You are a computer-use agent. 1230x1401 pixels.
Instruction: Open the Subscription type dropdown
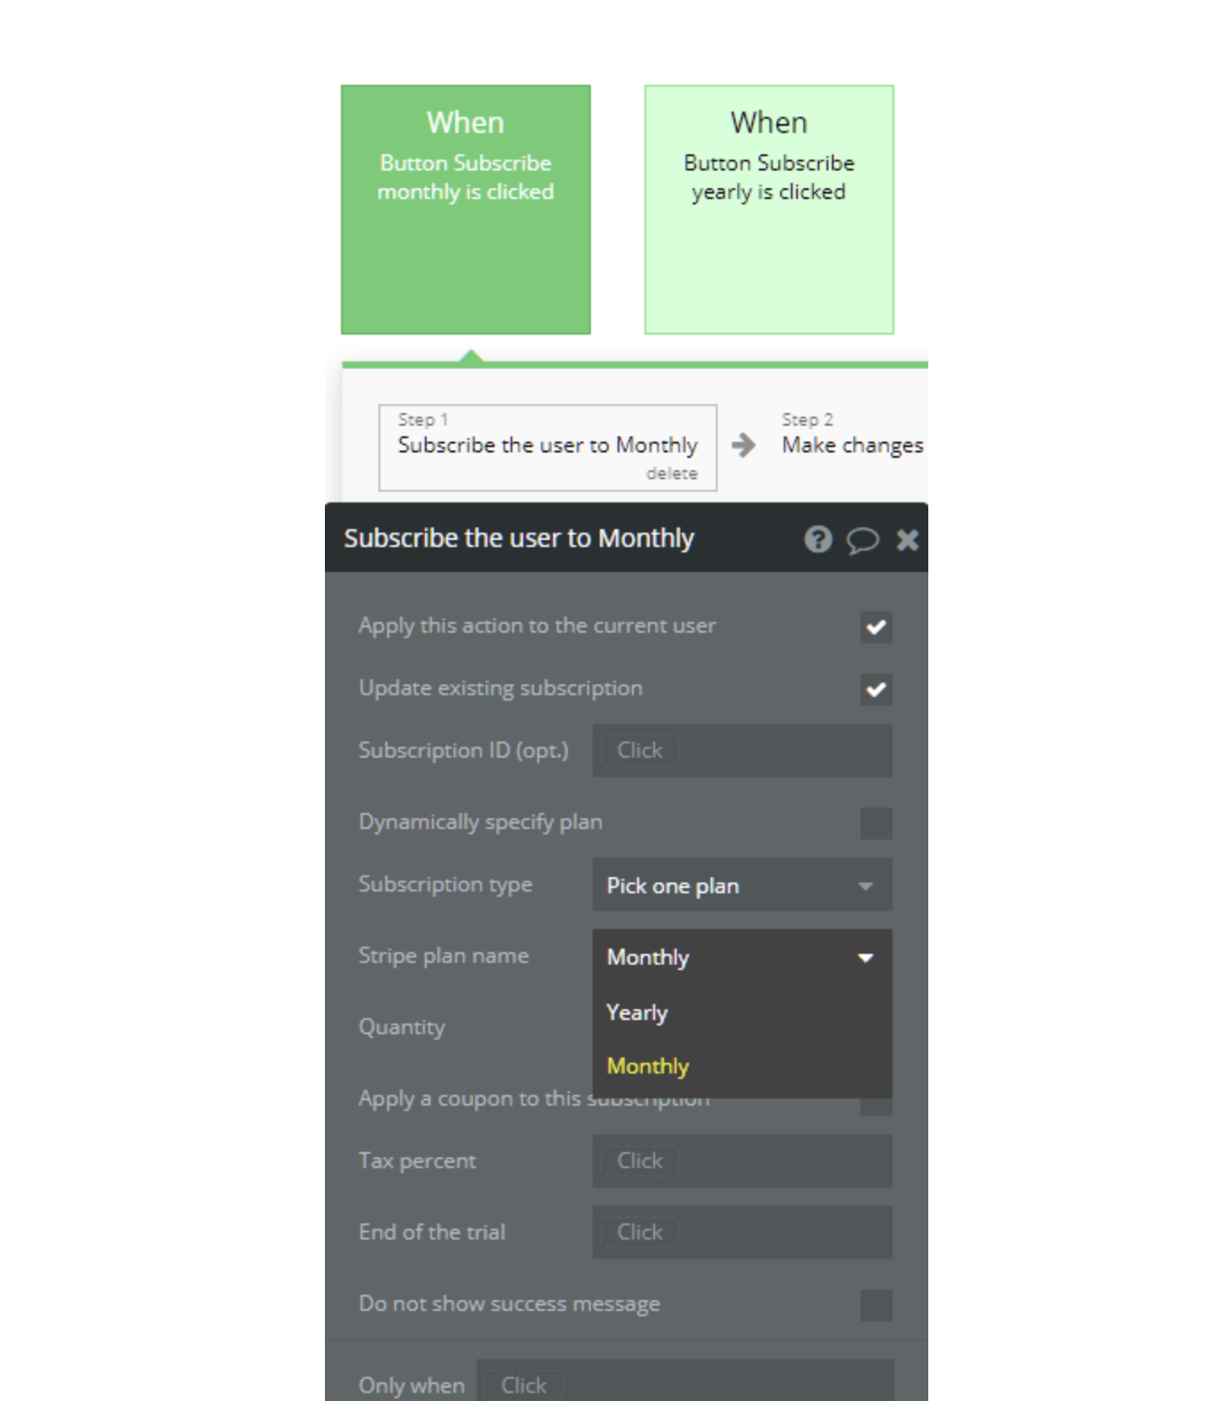click(x=741, y=885)
